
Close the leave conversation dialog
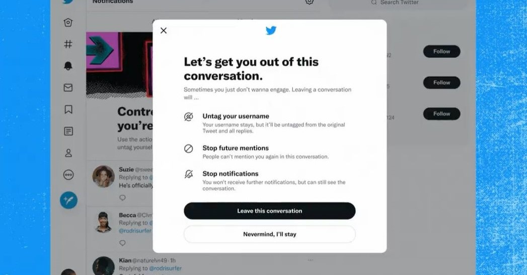[x=164, y=31]
